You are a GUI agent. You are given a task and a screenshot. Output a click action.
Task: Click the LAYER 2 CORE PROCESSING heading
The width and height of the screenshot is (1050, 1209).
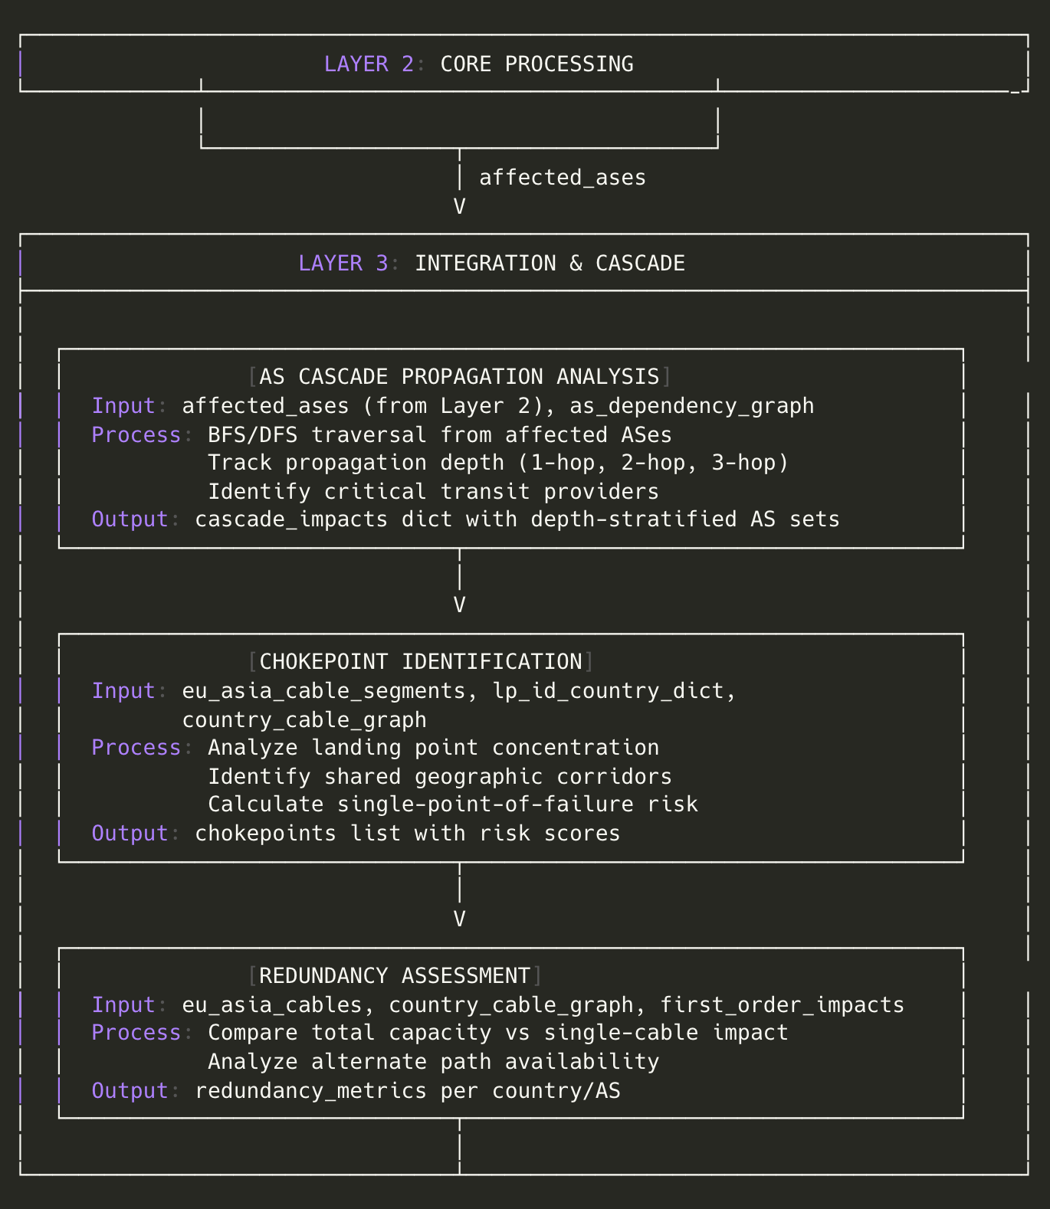pyautogui.click(x=478, y=64)
